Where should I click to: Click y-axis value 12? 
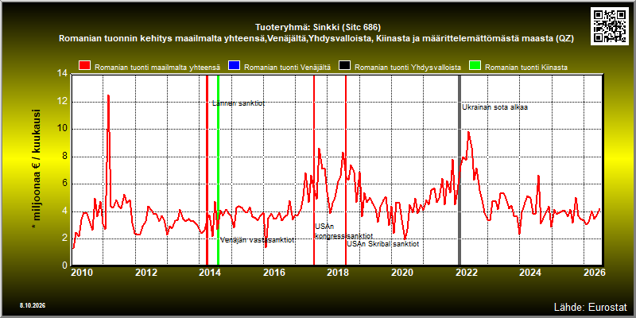(x=62, y=102)
